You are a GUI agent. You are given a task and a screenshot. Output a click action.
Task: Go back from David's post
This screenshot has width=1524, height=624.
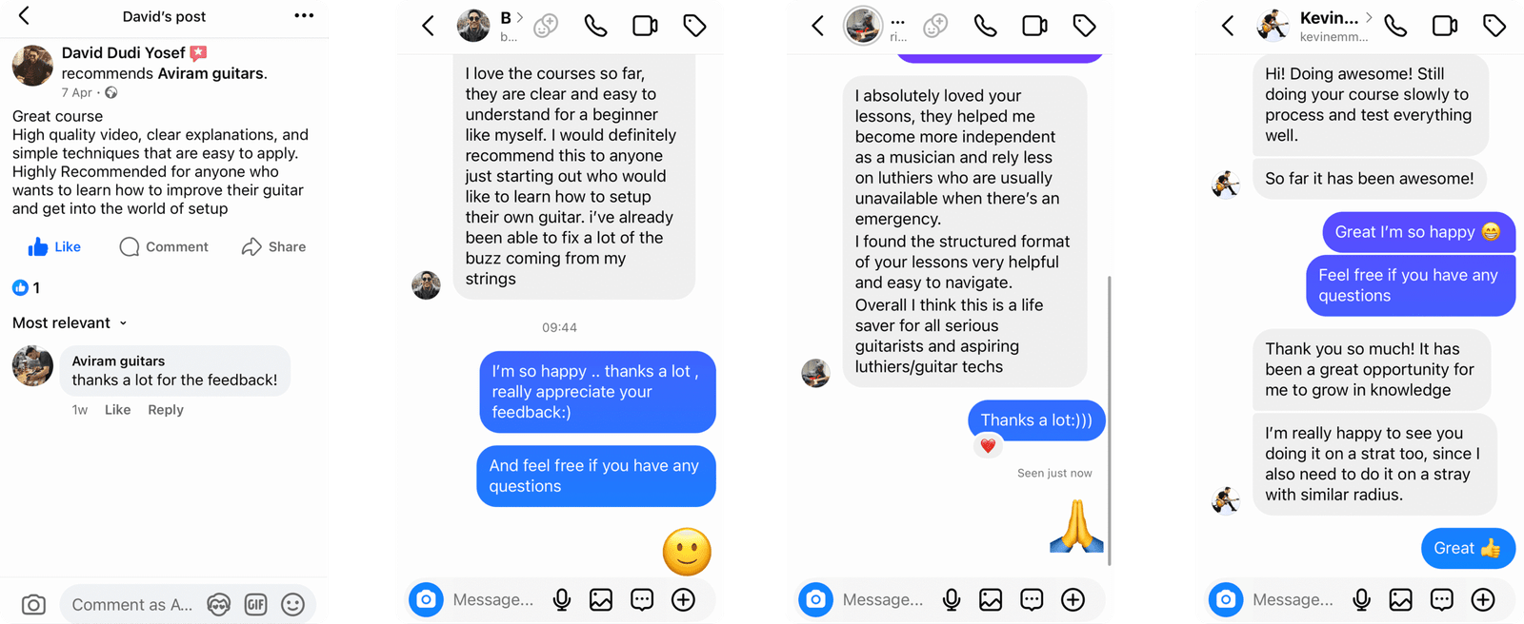[x=24, y=15]
